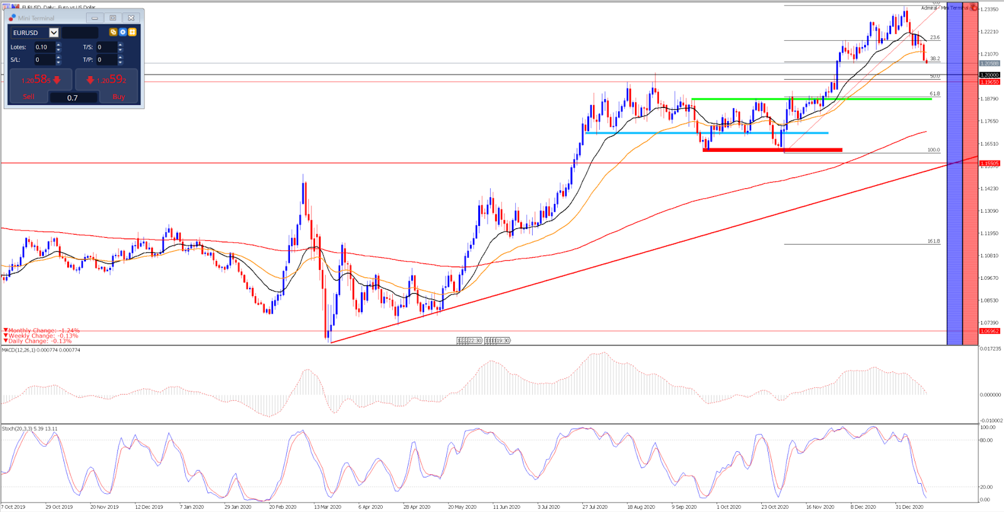
Task: Click the Fibonacci 23.6 level label
Action: tap(935, 38)
